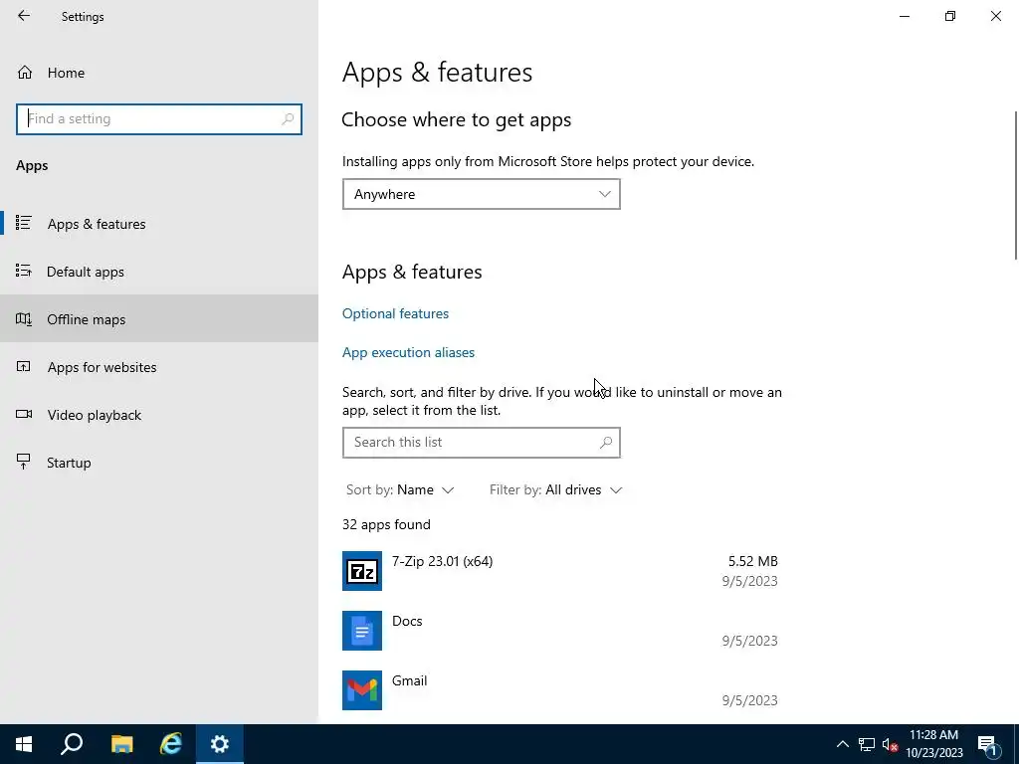Viewport: 1019px width, 764px height.
Task: Launch Internet Explorer from taskbar
Action: [x=170, y=744]
